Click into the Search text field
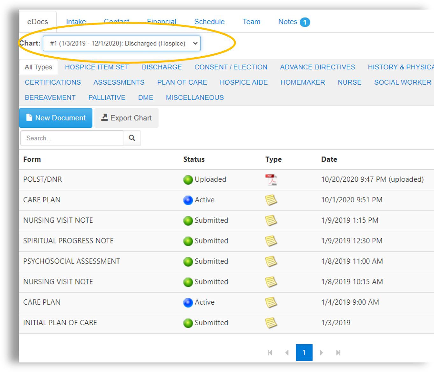434x372 pixels. pos(72,138)
